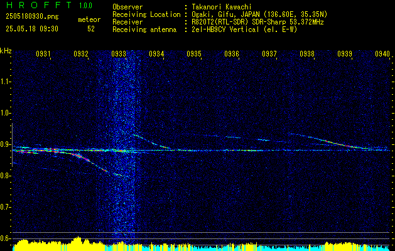Click the 1.1 frequency axis label
The width and height of the screenshot is (395, 251).
(x=6, y=82)
